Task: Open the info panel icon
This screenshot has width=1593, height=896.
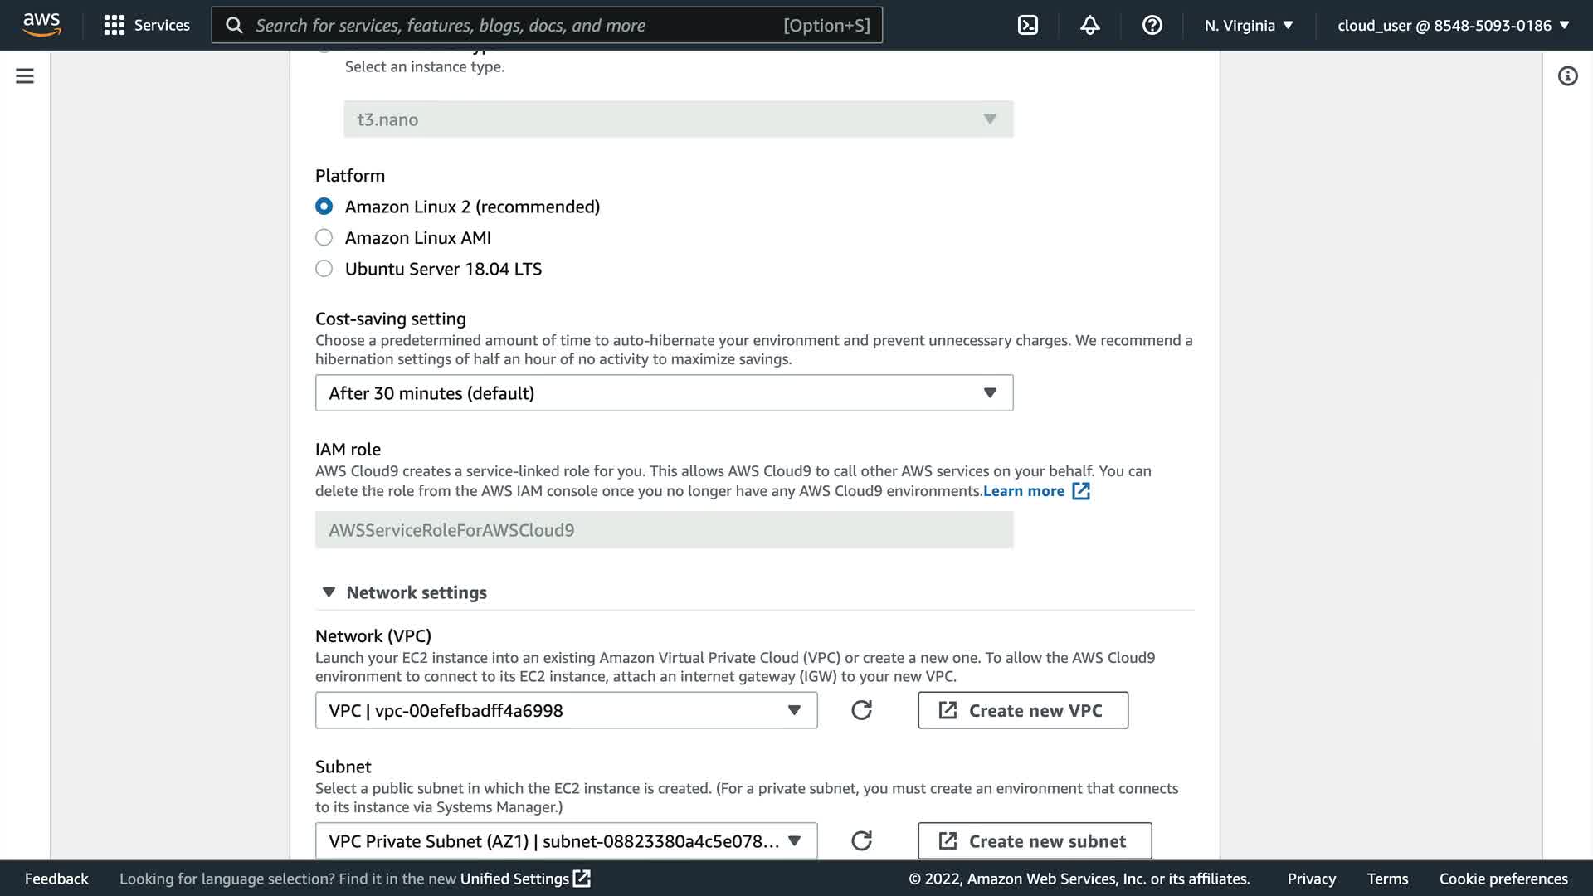Action: 1567,76
